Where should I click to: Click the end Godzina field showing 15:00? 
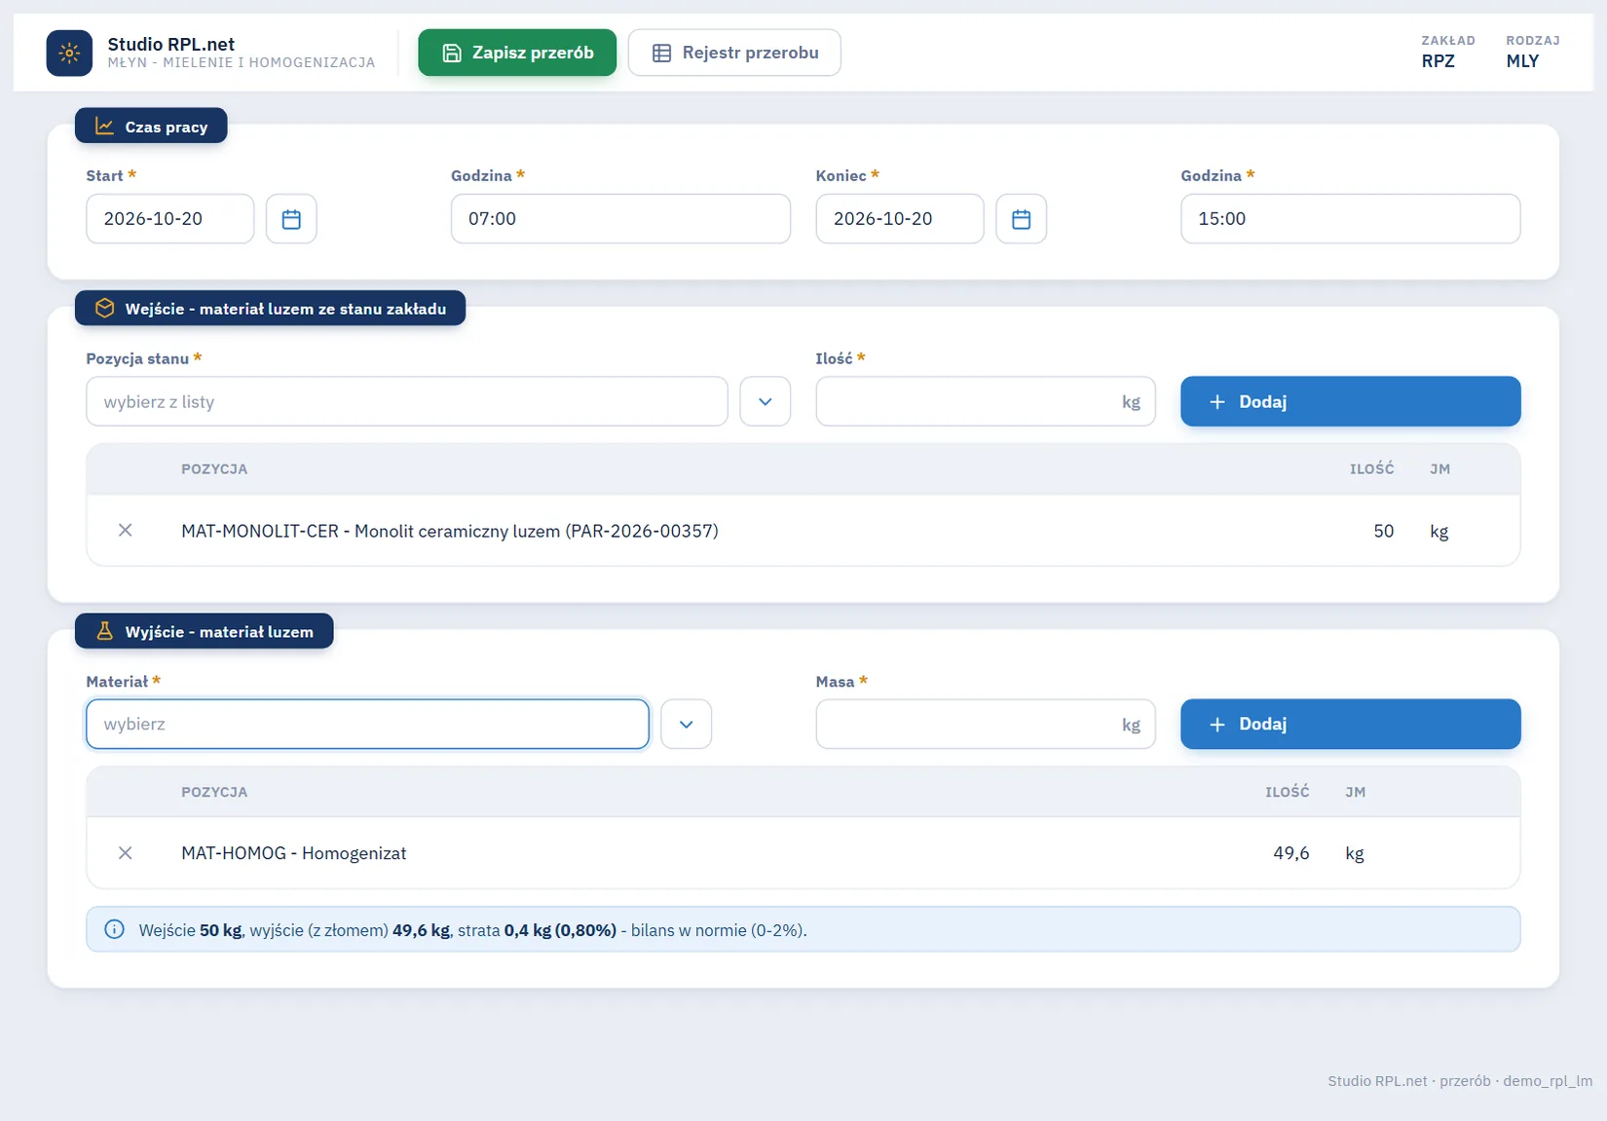pos(1350,219)
